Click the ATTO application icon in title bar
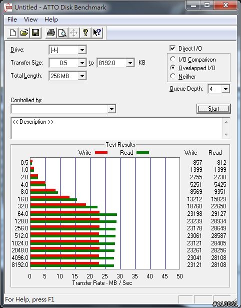Viewport: 241px width, 308px height. point(8,8)
